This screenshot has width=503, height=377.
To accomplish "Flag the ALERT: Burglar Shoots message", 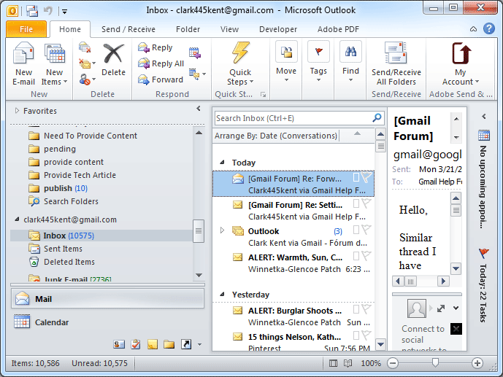I will [x=366, y=308].
